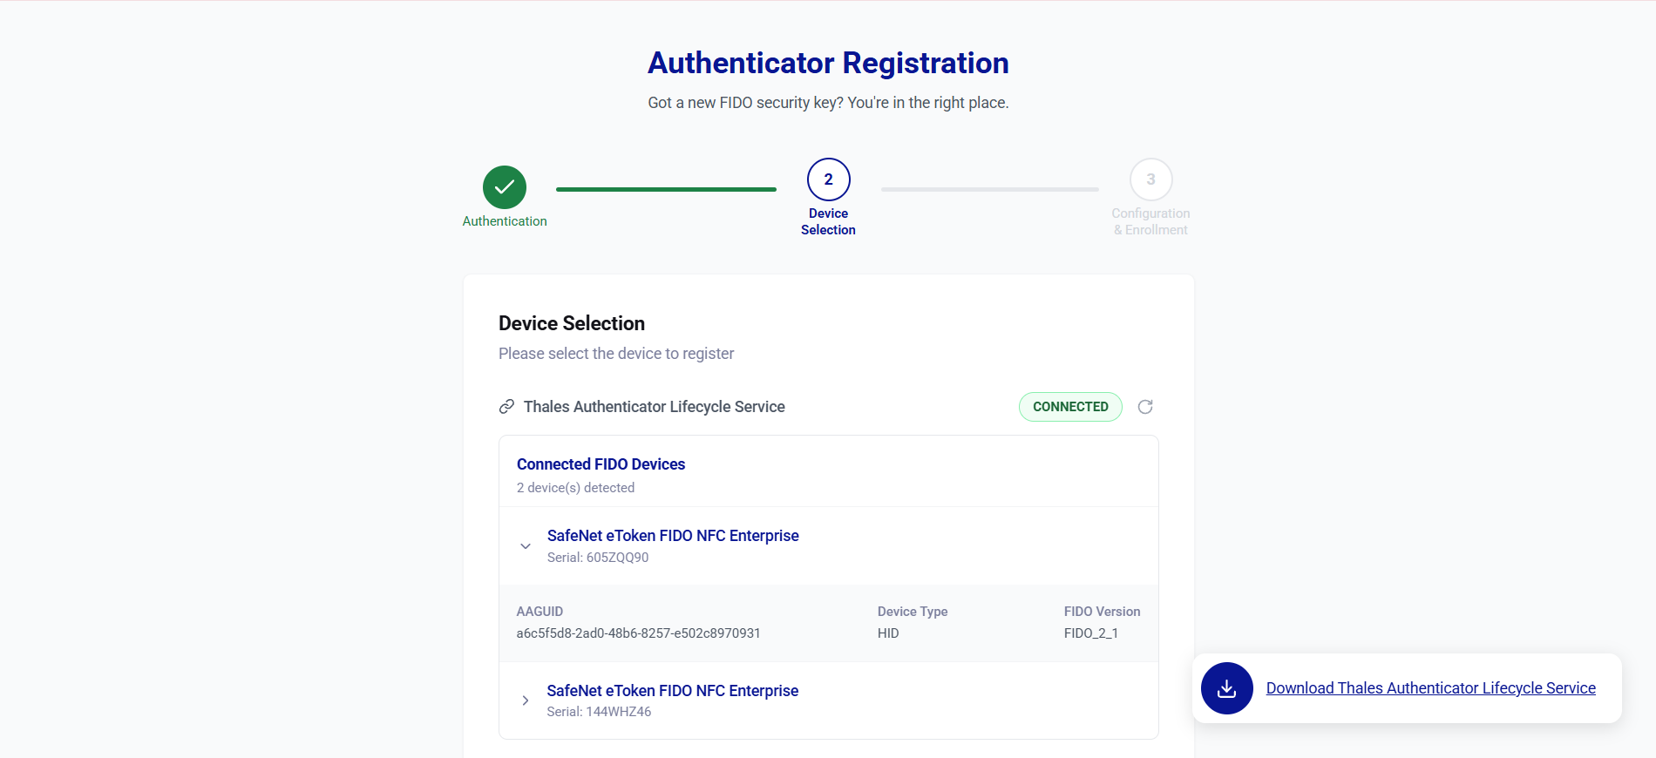Click the CONNECTED status badge
The height and width of the screenshot is (758, 1656).
pos(1070,407)
